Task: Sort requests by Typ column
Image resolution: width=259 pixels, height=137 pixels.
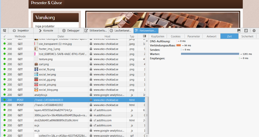Action: point(132,36)
